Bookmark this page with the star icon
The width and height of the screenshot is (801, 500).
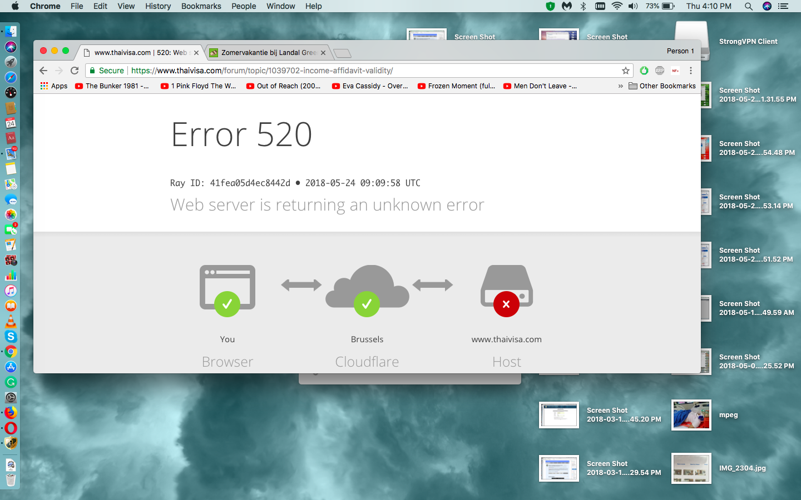coord(626,71)
